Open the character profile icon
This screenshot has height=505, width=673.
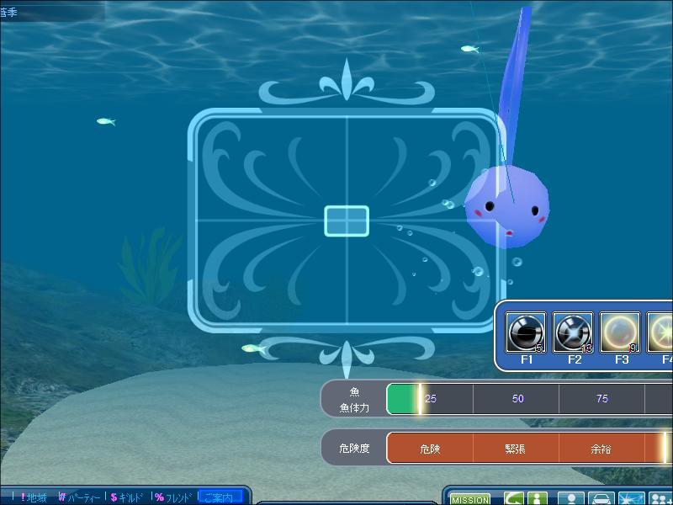[571, 498]
